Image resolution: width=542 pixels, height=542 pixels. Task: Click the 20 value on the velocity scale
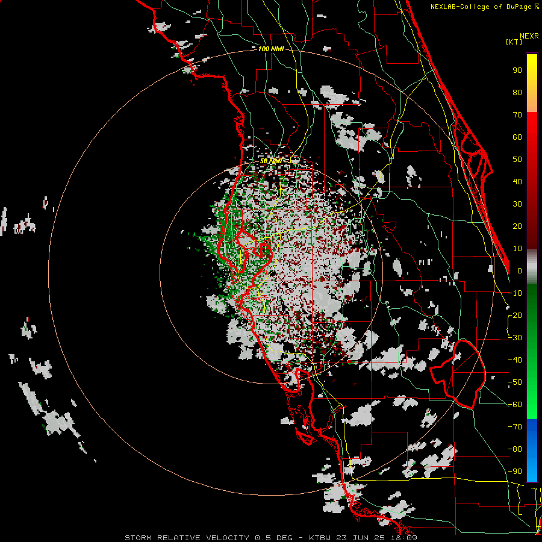[x=517, y=226]
